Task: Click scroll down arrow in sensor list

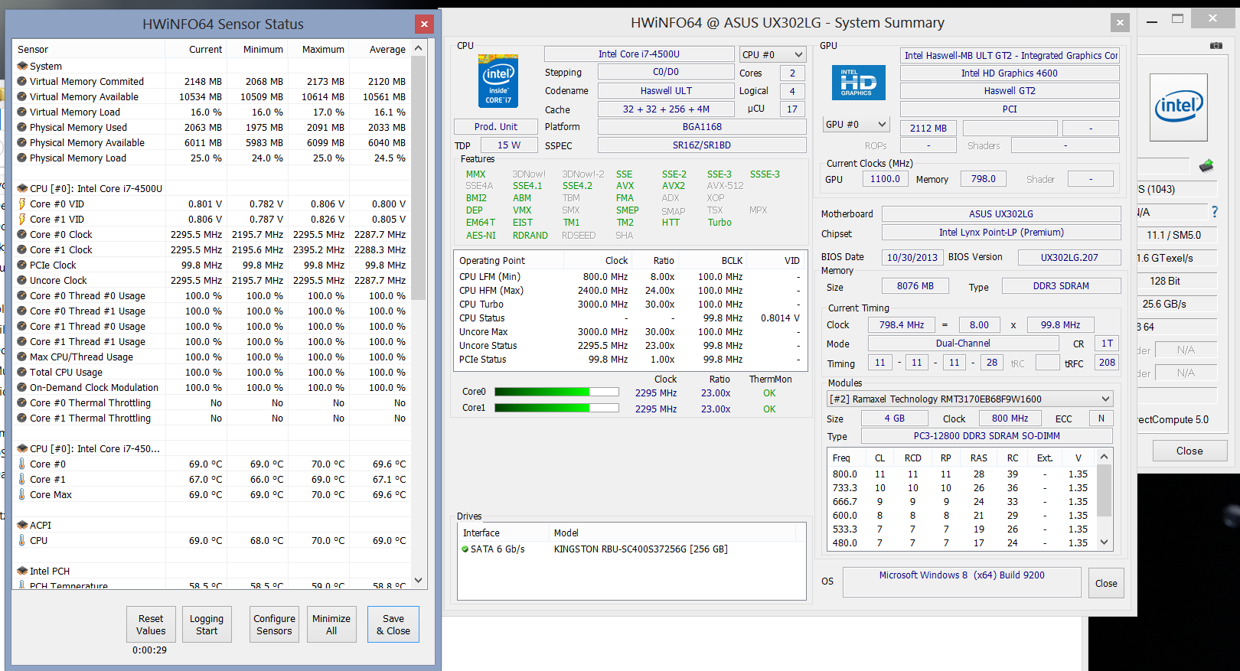Action: pos(418,580)
